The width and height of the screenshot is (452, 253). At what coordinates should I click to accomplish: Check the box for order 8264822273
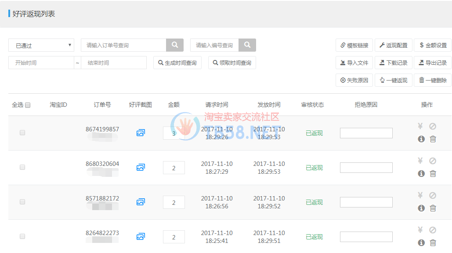22,236
